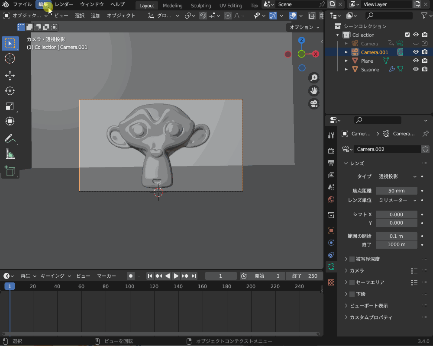Click the Focal Length field showing 50 mm
This screenshot has width=433, height=346.
point(396,190)
